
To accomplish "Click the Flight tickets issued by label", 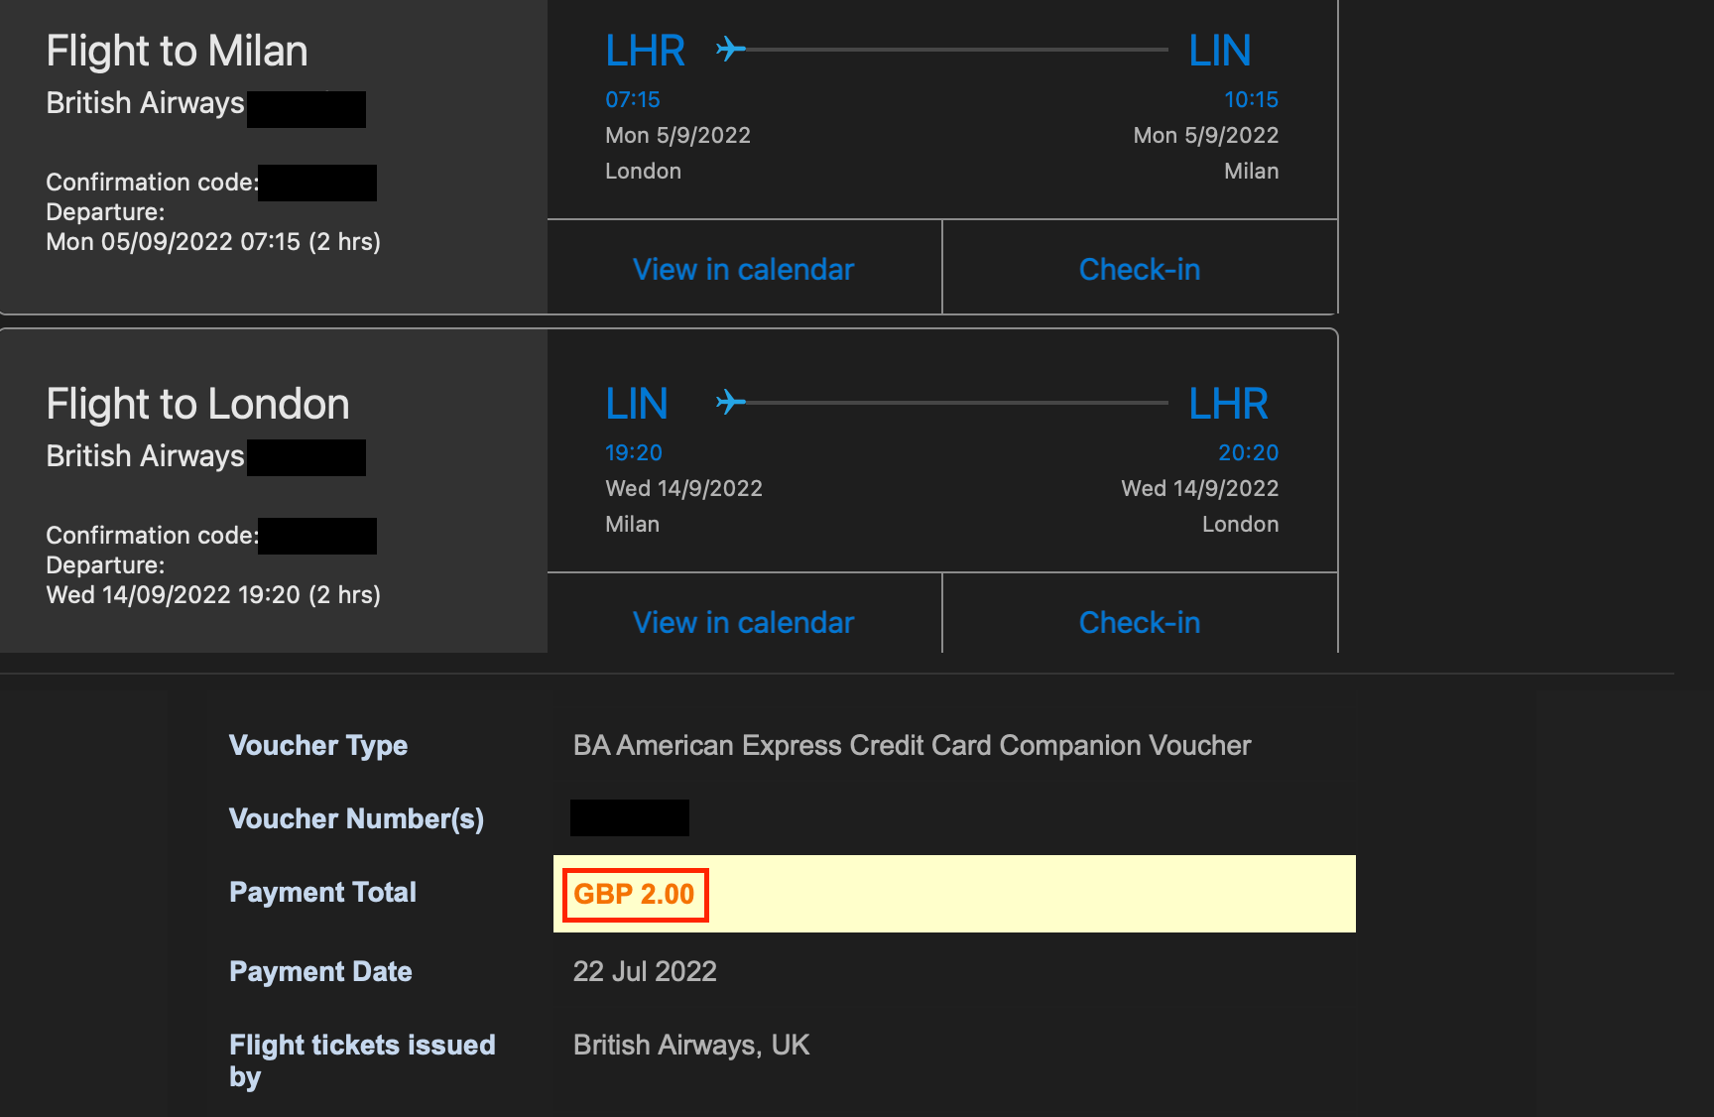I will (362, 1060).
